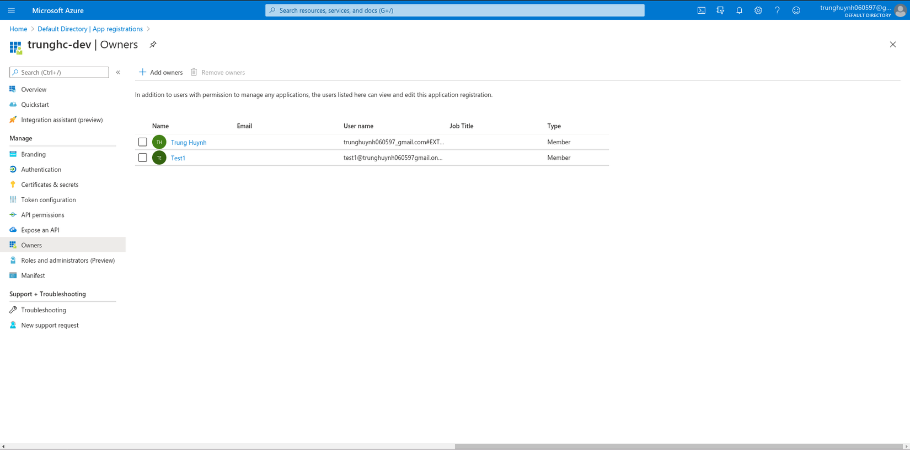This screenshot has height=450, width=910.
Task: Close the Owners blade
Action: [x=893, y=45]
